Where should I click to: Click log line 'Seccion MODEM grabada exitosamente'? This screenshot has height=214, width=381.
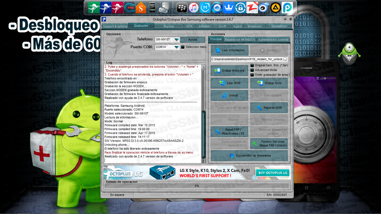click(131, 90)
